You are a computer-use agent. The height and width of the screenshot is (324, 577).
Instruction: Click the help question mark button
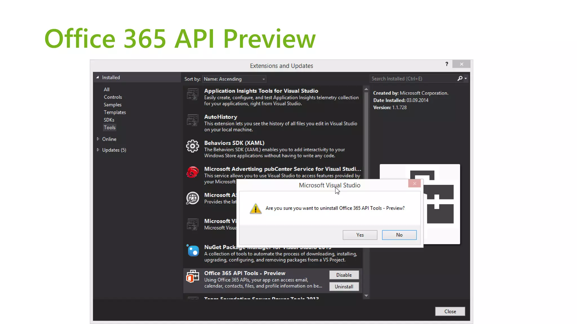[447, 64]
